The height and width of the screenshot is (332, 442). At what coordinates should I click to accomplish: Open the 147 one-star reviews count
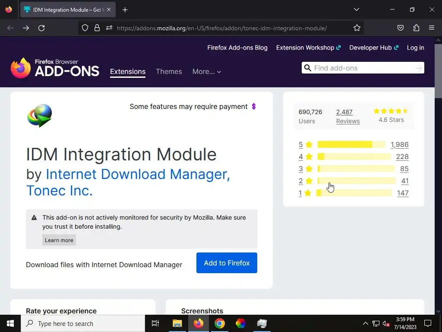point(403,193)
